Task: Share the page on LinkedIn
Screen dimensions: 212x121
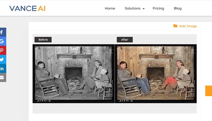Action: pyautogui.click(x=3, y=68)
